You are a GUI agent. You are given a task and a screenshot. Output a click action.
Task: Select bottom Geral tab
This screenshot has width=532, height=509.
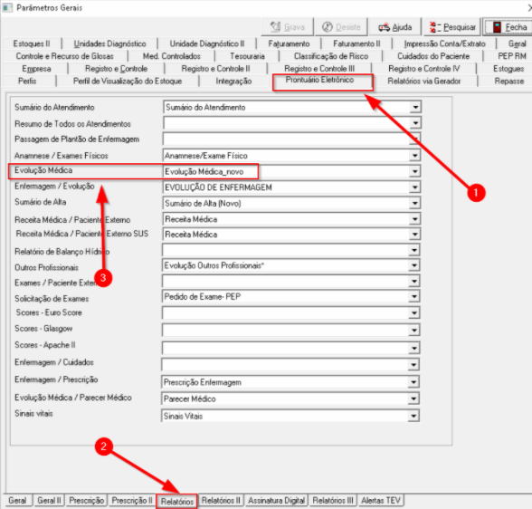coord(17,501)
